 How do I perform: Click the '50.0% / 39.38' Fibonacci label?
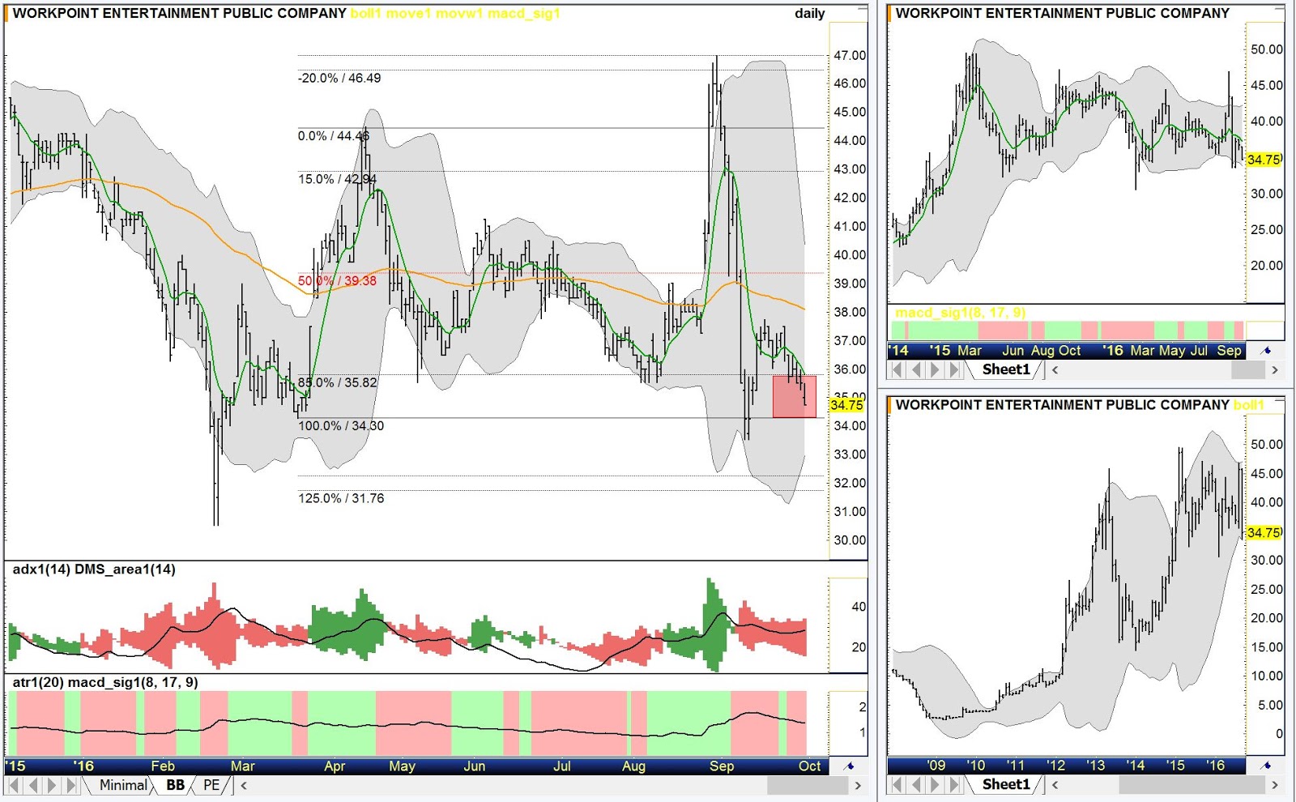click(337, 281)
